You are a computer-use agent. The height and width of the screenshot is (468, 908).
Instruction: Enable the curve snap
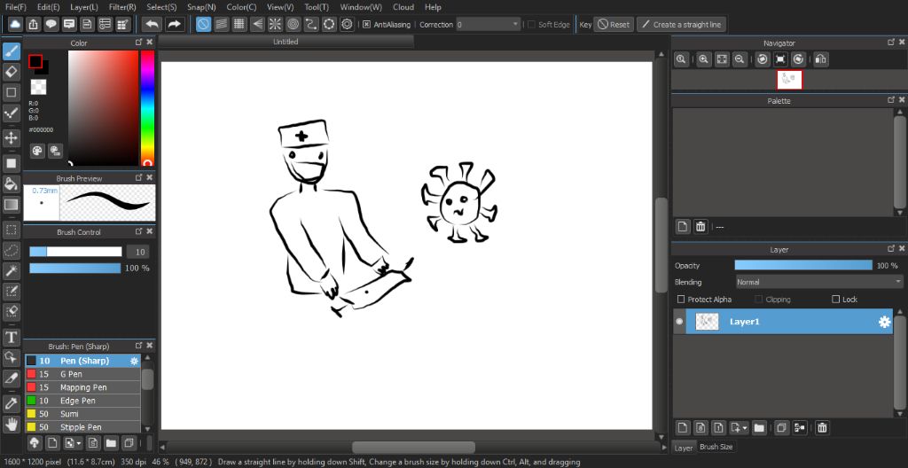pos(311,24)
